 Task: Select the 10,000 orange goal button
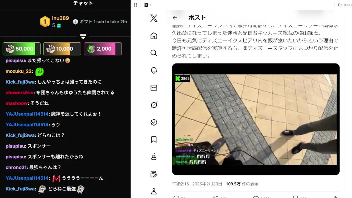[62, 49]
